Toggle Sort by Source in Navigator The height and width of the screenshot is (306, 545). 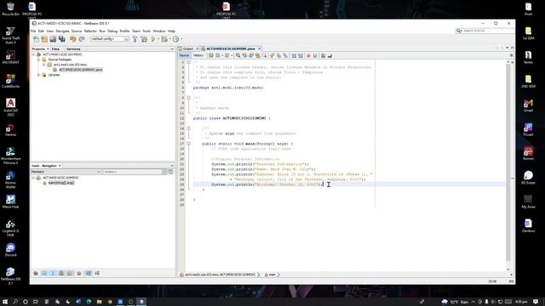tap(97, 274)
